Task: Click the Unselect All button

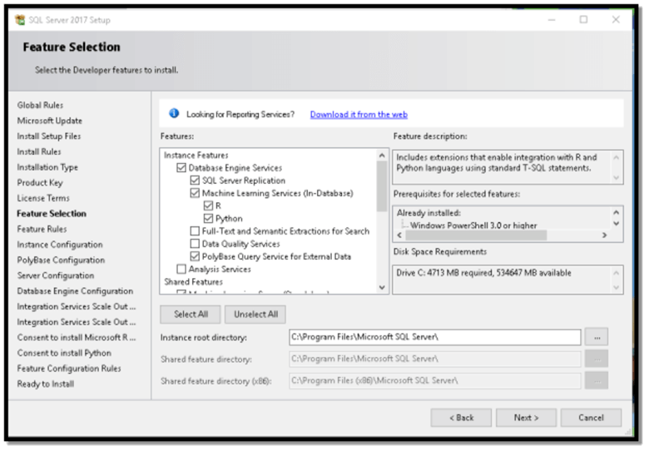Action: [x=255, y=315]
